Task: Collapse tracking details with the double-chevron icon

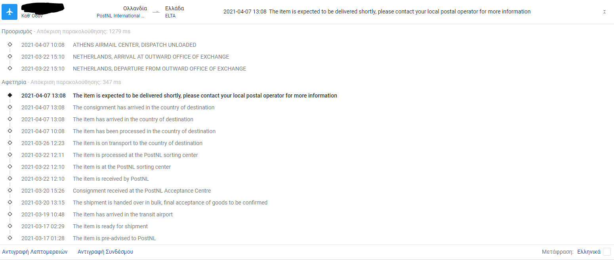Action: pyautogui.click(x=604, y=12)
